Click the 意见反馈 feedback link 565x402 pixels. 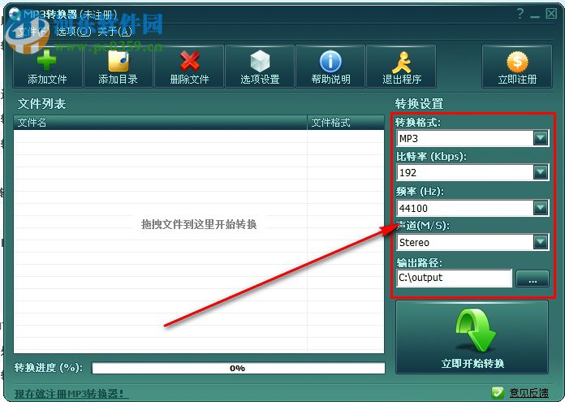[528, 393]
